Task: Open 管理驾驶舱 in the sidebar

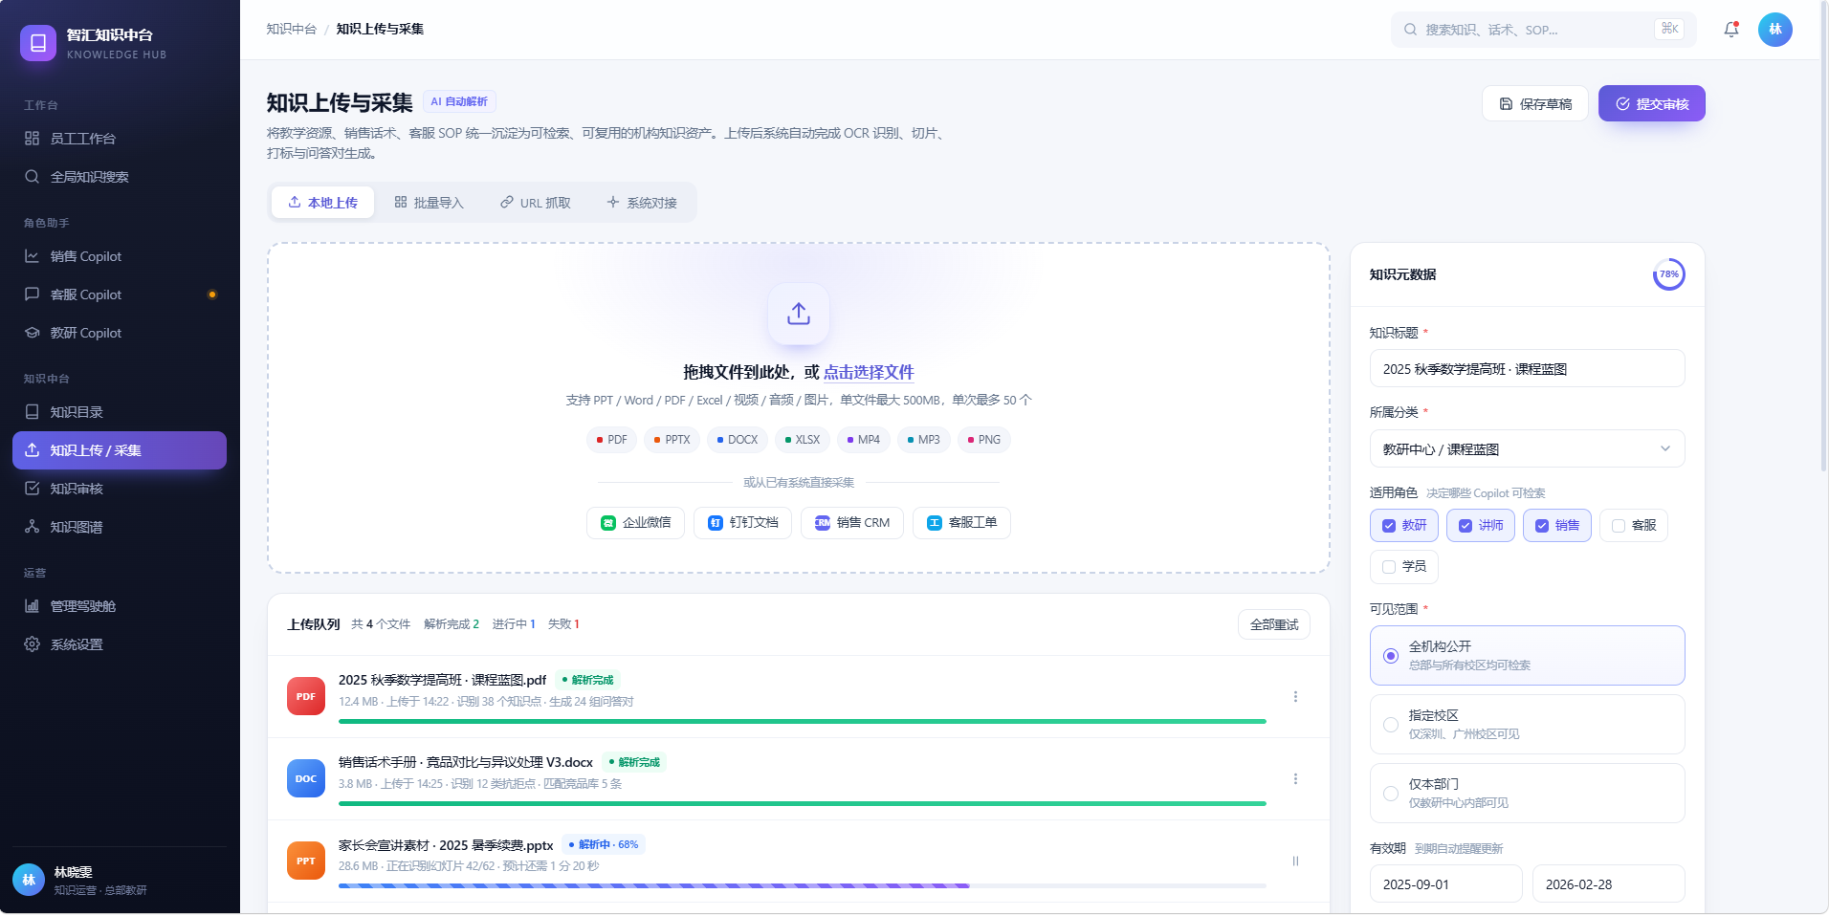Action: pyautogui.click(x=120, y=606)
